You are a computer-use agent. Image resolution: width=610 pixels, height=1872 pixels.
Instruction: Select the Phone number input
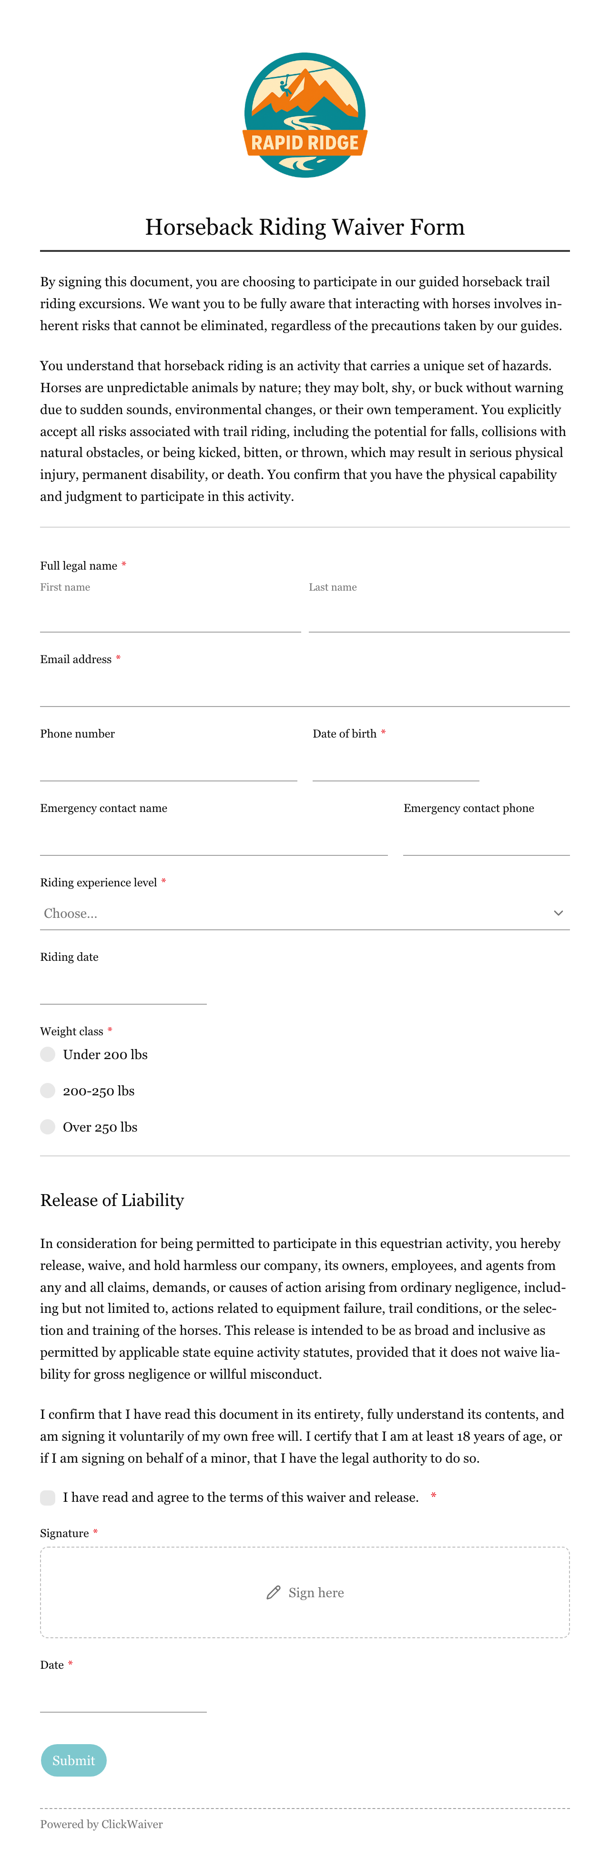pos(169,765)
